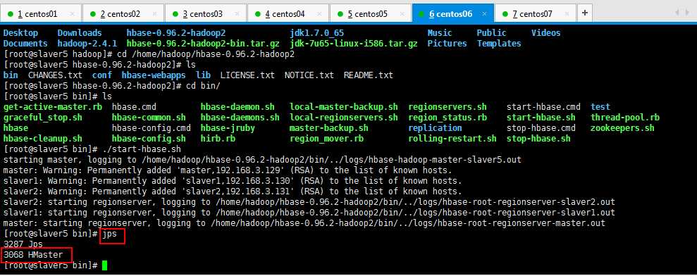Click the green status dot on centos07 tab

[x=505, y=14]
